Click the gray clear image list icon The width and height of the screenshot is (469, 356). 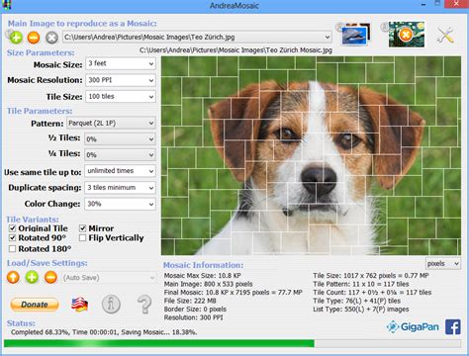(x=51, y=38)
